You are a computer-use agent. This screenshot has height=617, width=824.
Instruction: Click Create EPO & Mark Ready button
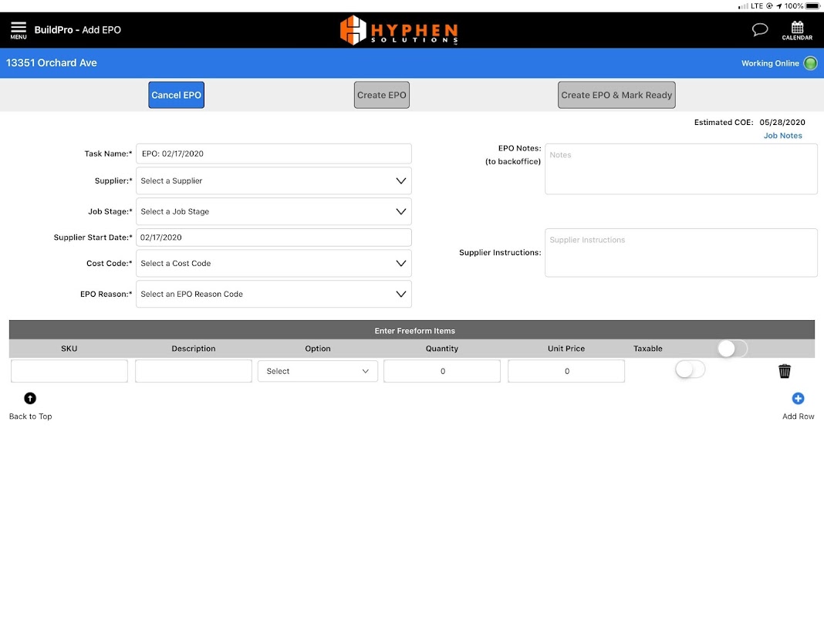[x=616, y=95]
